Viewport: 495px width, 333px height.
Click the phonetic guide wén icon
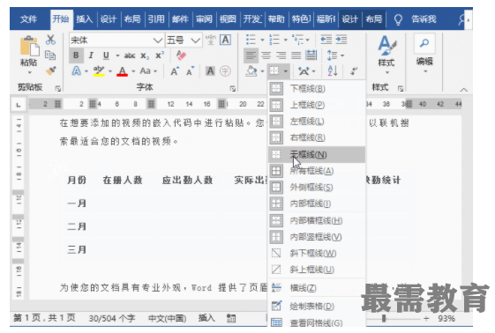click(211, 40)
